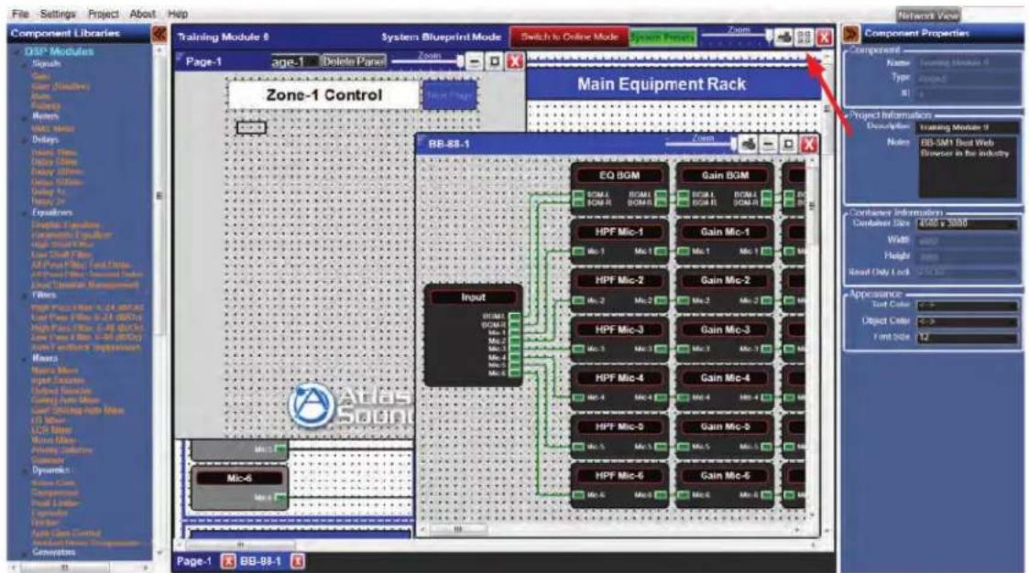This screenshot has height=573, width=1029.
Task: Open the Object Color dropdown
Action: point(968,322)
